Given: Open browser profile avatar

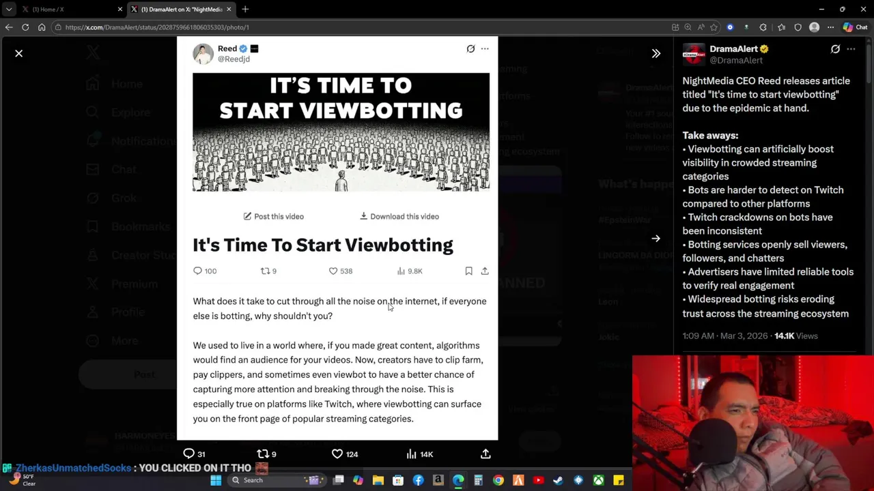Looking at the screenshot, I should tap(814, 27).
